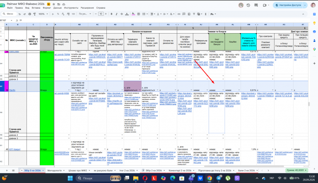This screenshot has width=318, height=183.
Task: Open the all sheets list
Action: pos(13,171)
